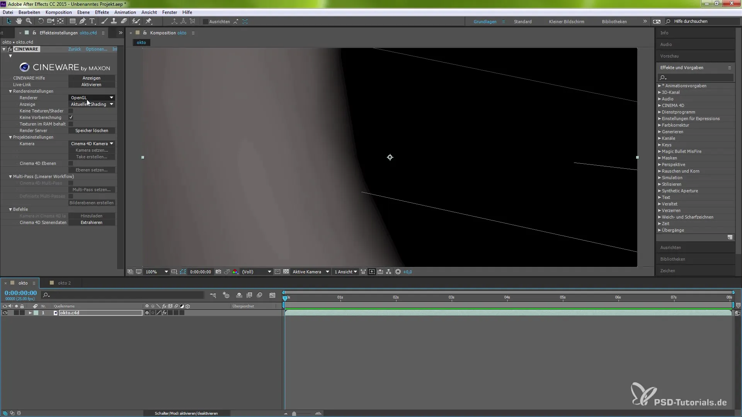Toggle the Ausrichten snapping checkbox
Screen dimensions: 742x417
[x=206, y=22]
